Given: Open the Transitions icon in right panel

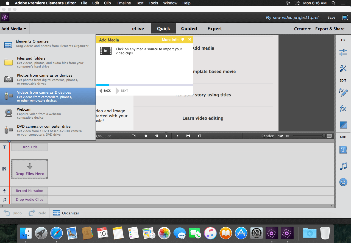Looking at the screenshot, I should click(343, 125).
